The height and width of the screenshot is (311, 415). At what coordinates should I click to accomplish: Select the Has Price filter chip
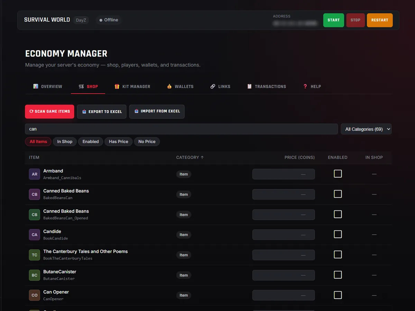pyautogui.click(x=119, y=142)
